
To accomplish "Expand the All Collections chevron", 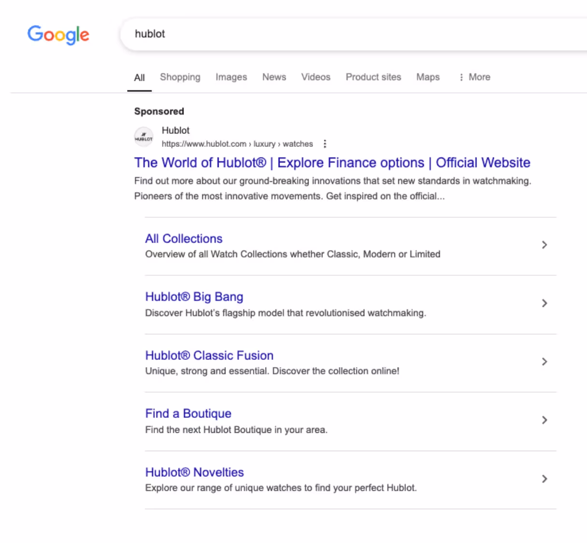I will point(545,245).
